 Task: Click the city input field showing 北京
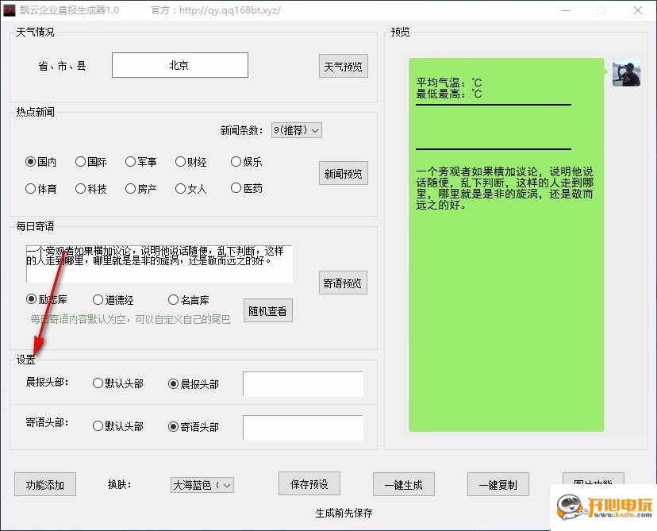(x=180, y=65)
